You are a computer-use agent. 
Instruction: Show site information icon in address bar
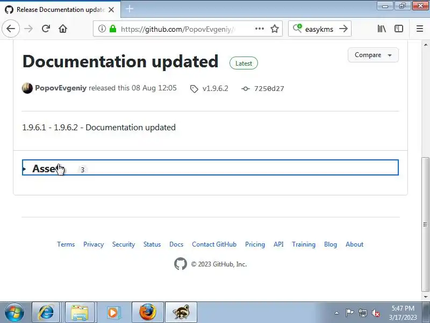tap(102, 29)
